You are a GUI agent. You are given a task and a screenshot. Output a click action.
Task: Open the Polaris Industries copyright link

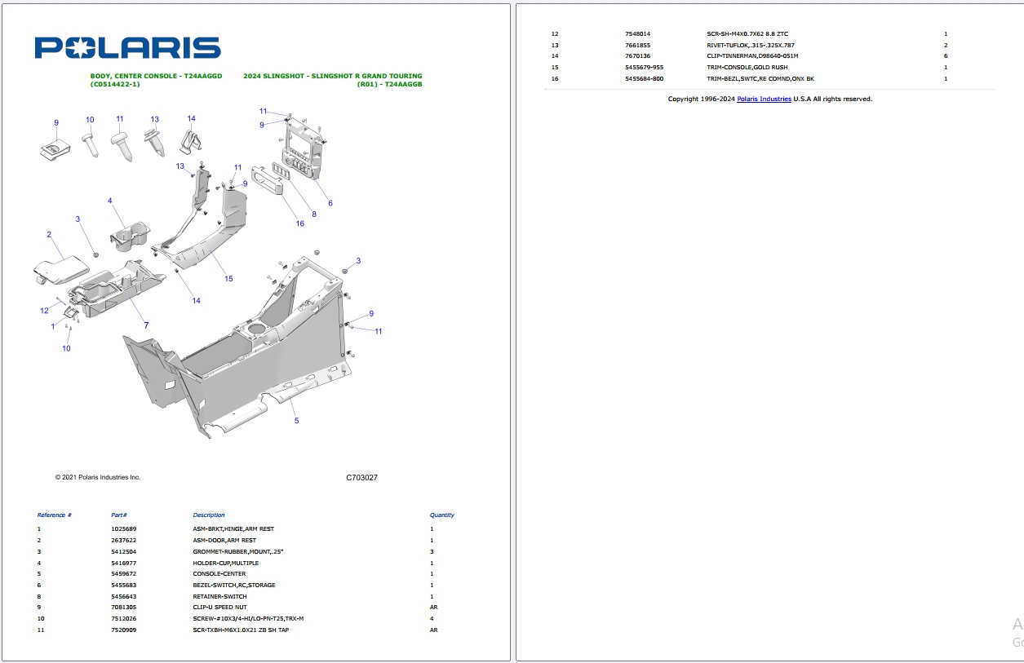(x=764, y=99)
